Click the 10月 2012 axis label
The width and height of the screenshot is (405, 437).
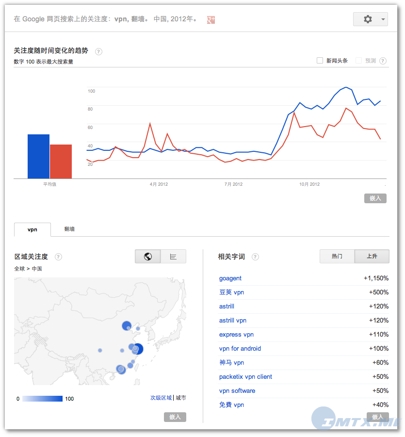(x=309, y=184)
